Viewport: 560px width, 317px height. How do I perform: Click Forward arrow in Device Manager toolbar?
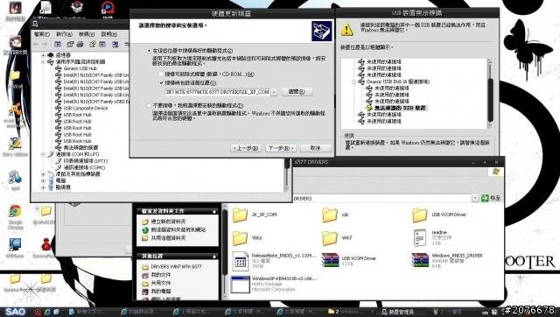coord(45,45)
